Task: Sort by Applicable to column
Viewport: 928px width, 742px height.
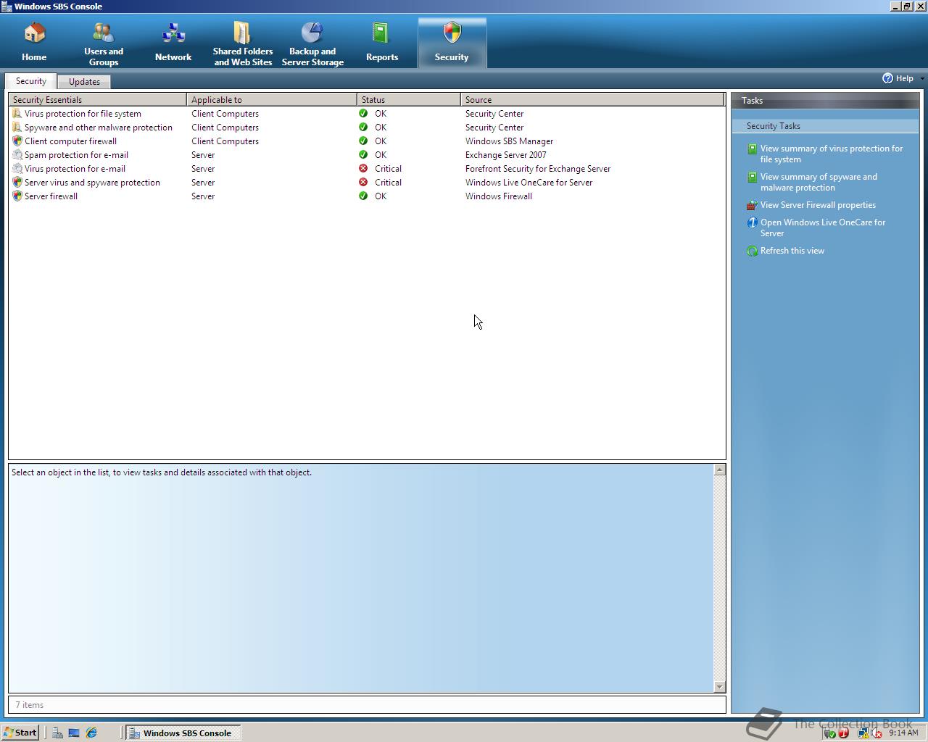Action: 272,100
